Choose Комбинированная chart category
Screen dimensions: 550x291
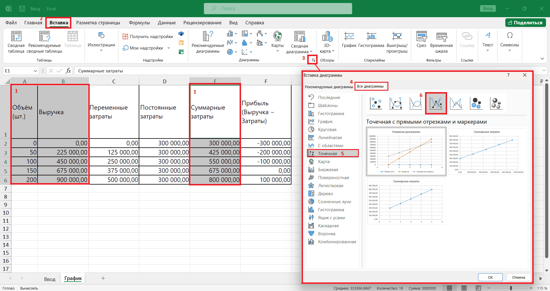[x=333, y=242]
